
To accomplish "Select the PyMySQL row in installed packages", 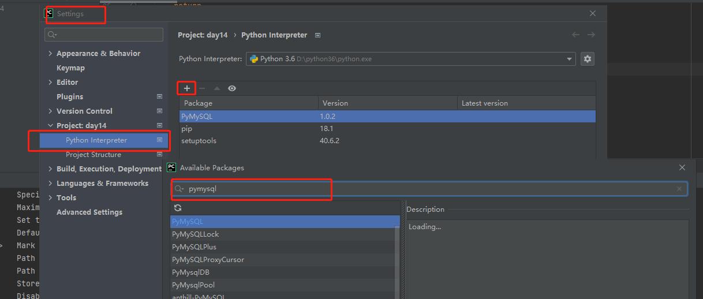I will [x=387, y=116].
